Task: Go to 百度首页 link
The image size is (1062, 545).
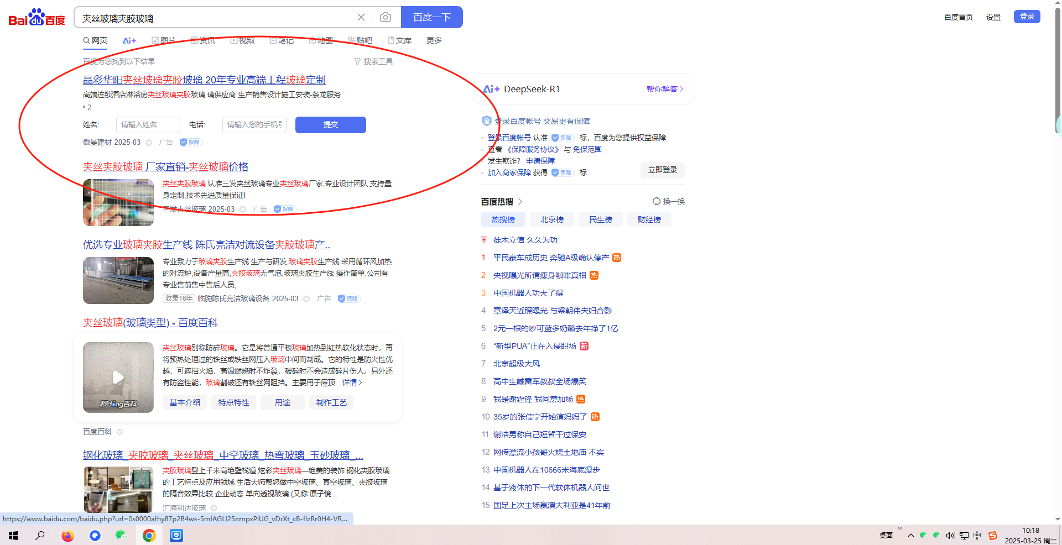Action: click(959, 17)
